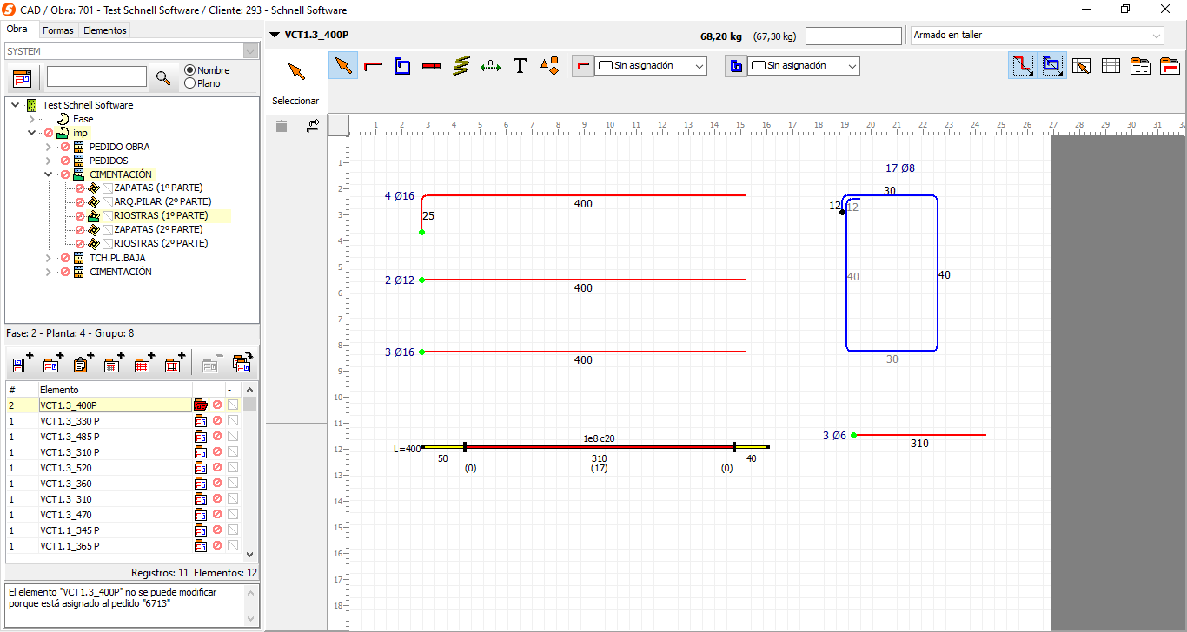Open the element text properties folder icon
Image resolution: width=1187 pixels, height=632 pixels.
tap(1140, 66)
